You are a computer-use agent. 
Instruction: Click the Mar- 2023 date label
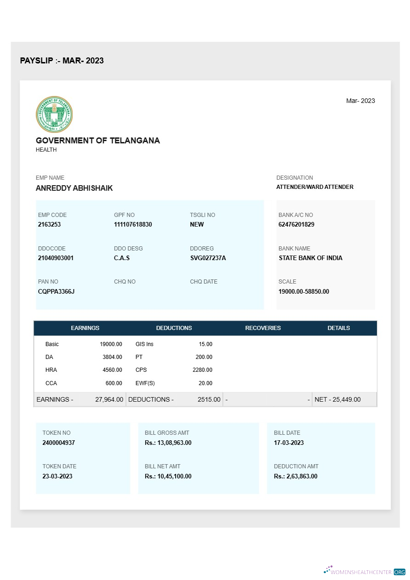(x=360, y=101)
